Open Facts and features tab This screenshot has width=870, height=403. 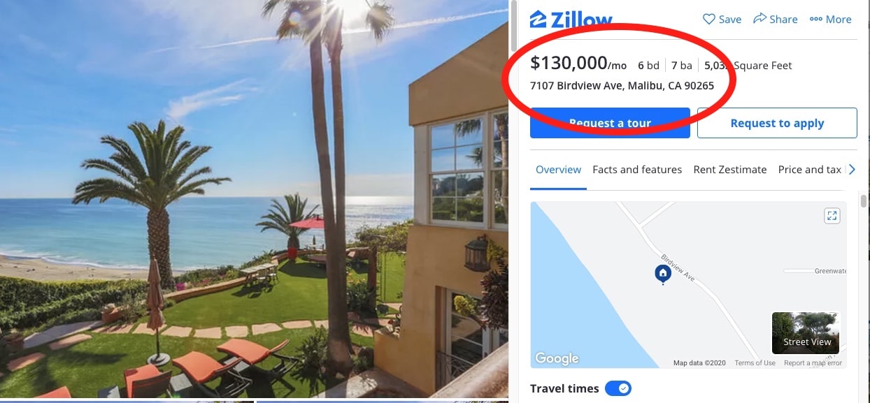click(x=637, y=170)
